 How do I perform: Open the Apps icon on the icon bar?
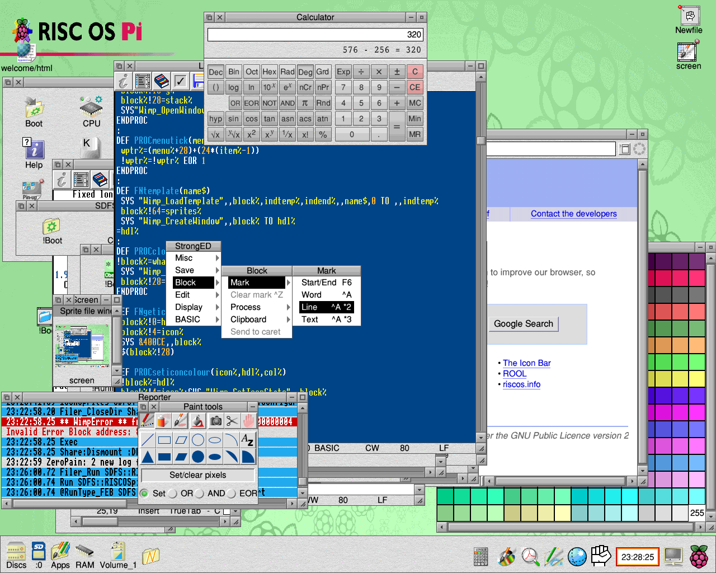pyautogui.click(x=60, y=555)
